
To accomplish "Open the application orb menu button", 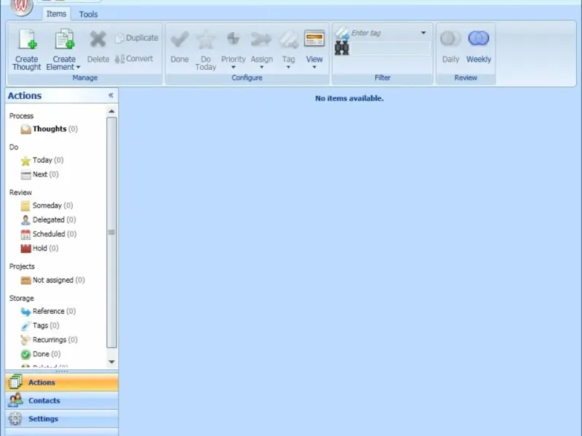I will pos(22,7).
